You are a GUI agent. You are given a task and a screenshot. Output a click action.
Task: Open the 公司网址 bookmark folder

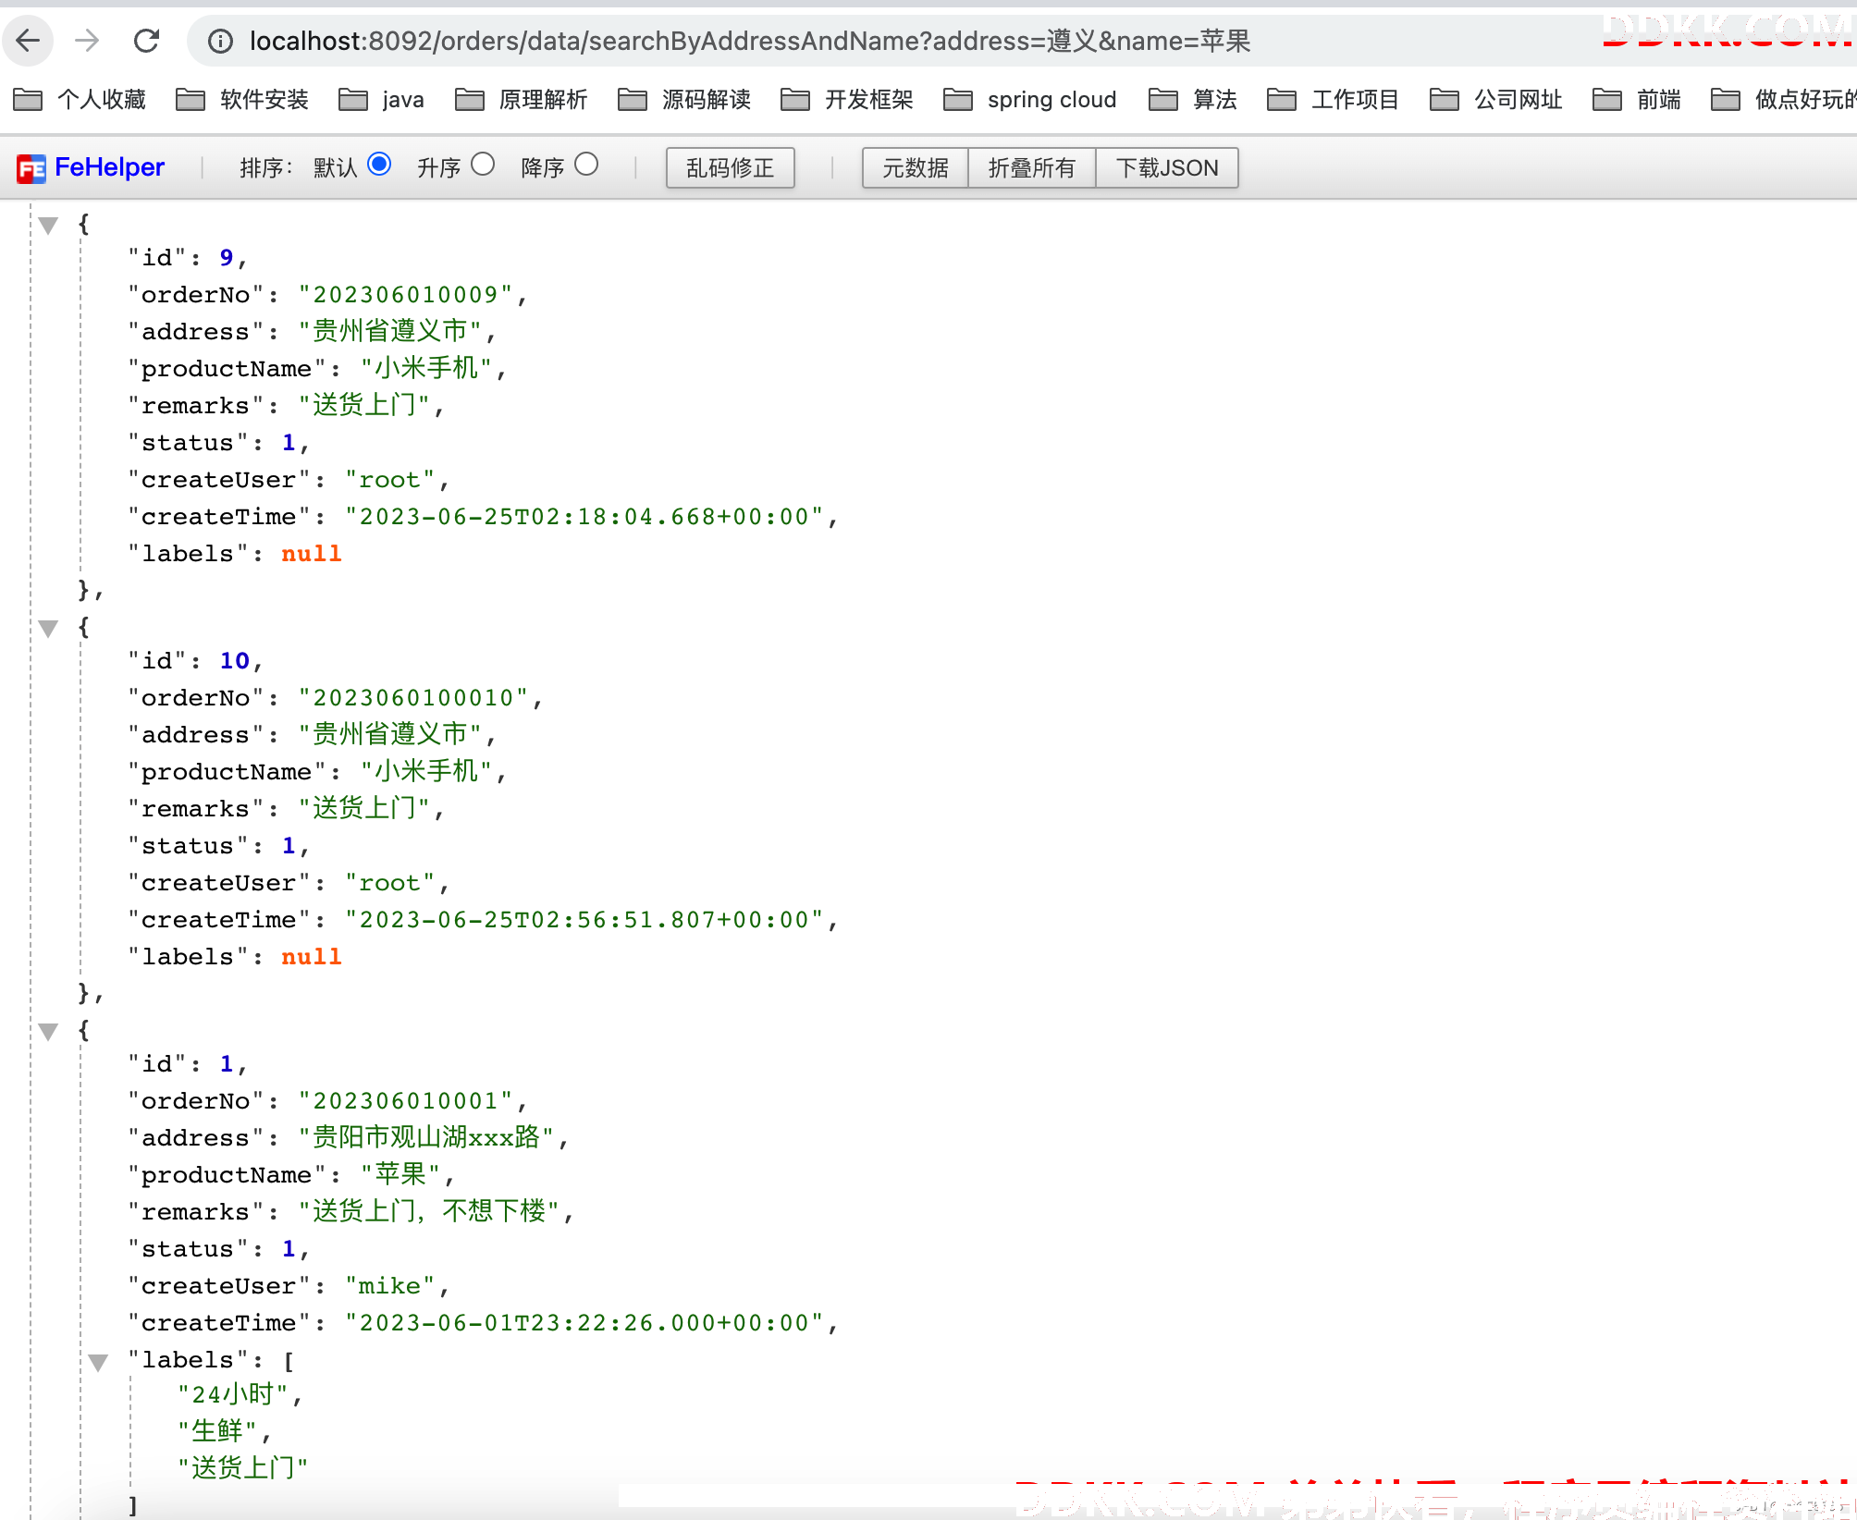1496,99
